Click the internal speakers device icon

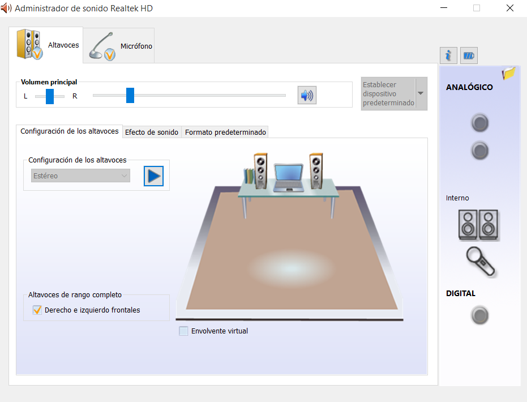pyautogui.click(x=479, y=225)
